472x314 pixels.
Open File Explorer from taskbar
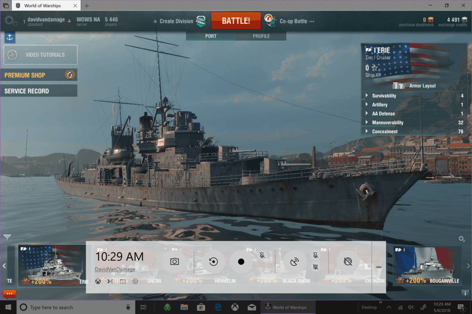pyautogui.click(x=184, y=307)
